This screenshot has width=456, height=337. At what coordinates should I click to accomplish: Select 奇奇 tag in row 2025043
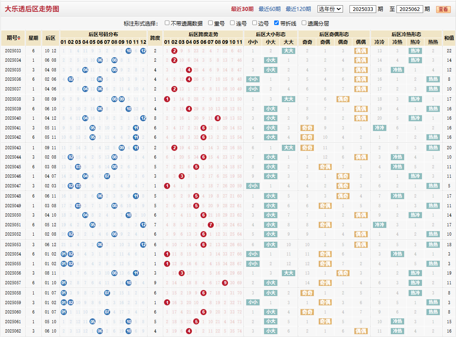307,148
